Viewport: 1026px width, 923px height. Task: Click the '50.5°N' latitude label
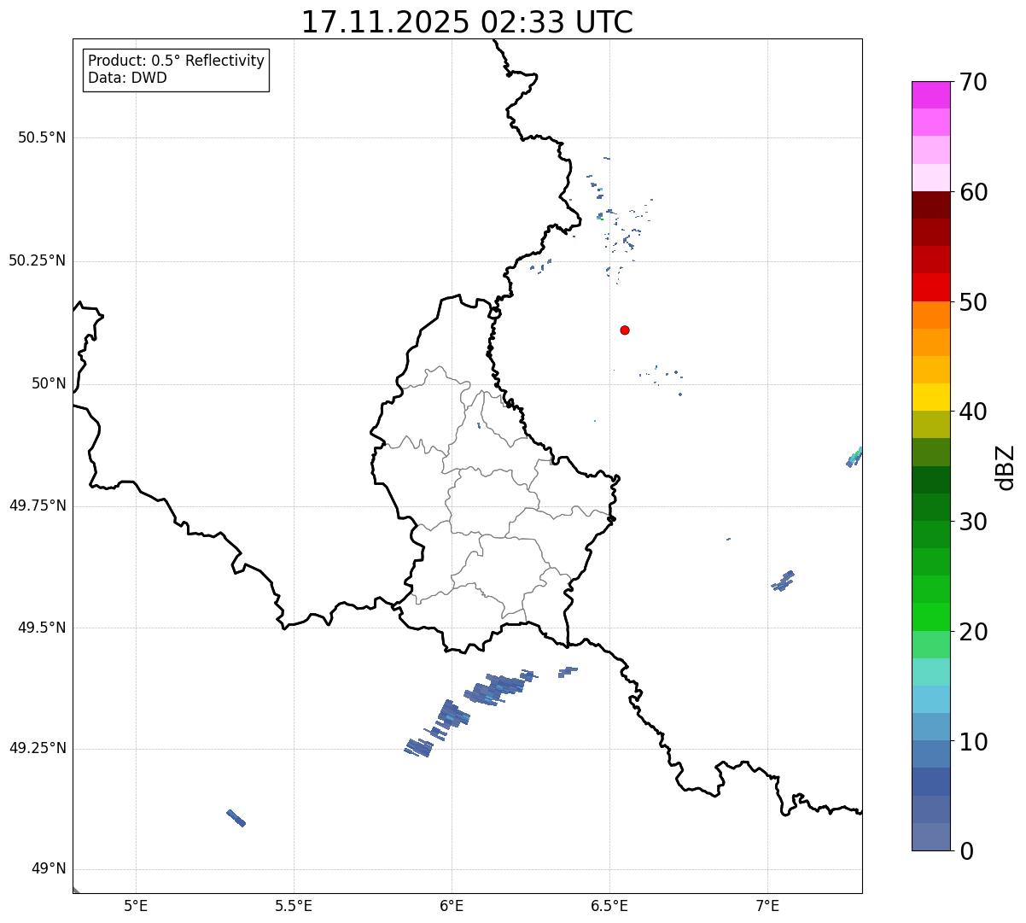[x=42, y=137]
